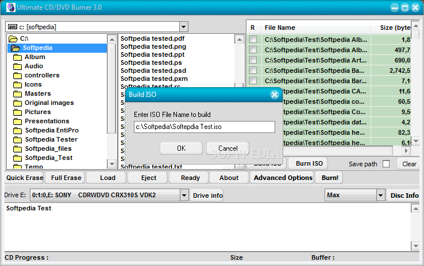Click the Clear button
424x266 pixels.
pos(409,164)
